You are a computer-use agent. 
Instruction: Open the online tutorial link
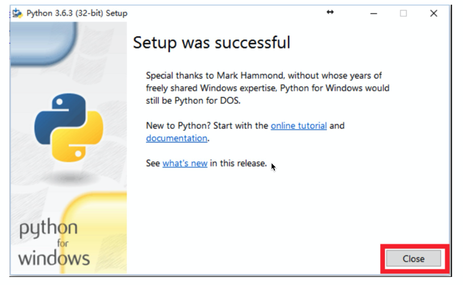point(298,126)
